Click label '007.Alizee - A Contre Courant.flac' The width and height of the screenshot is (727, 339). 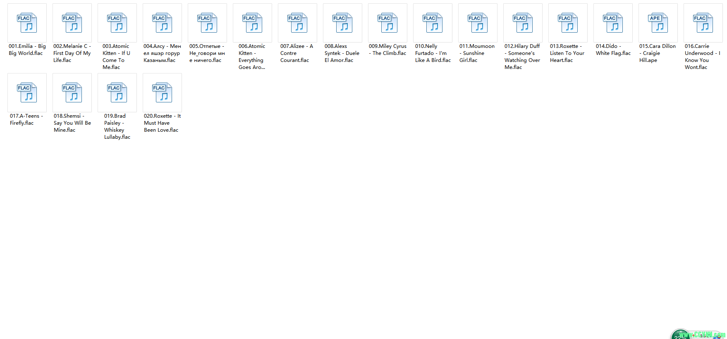pyautogui.click(x=297, y=53)
